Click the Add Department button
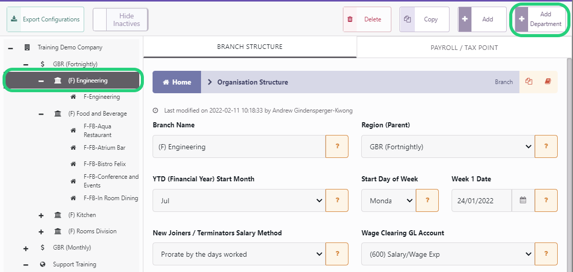 (x=540, y=19)
